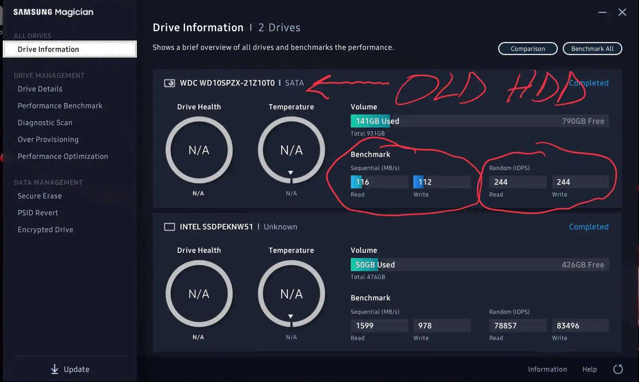The width and height of the screenshot is (639, 382).
Task: Open the Help link
Action: (589, 369)
